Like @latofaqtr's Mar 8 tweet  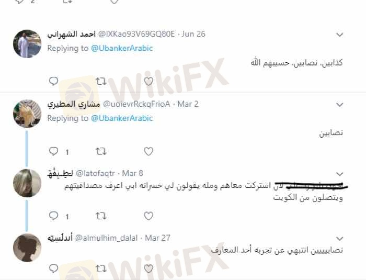pyautogui.click(x=148, y=216)
